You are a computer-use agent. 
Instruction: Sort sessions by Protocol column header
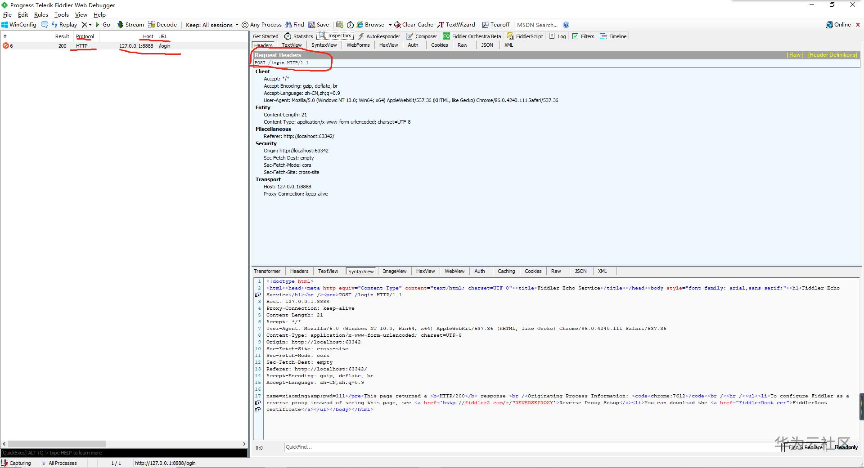[x=85, y=36]
